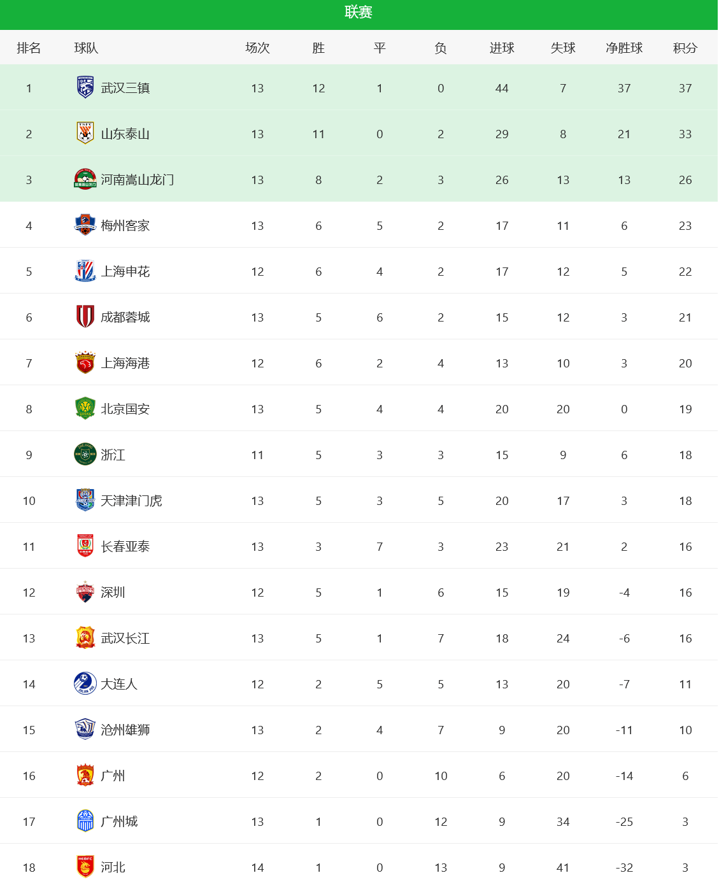Select the 排名 column header

[29, 48]
